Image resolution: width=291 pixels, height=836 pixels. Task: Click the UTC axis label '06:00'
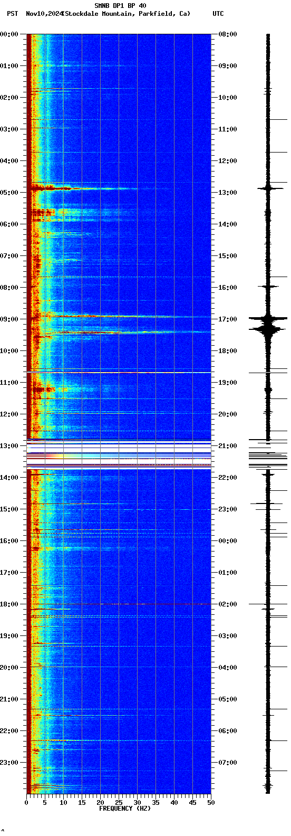[228, 731]
